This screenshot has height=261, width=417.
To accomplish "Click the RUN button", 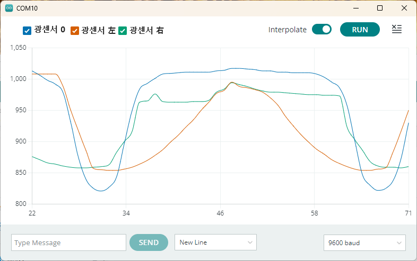I will click(360, 30).
